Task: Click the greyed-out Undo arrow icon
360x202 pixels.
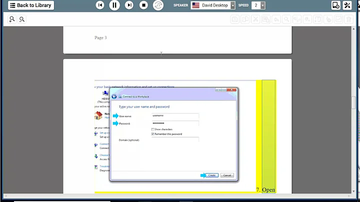Action: (276, 19)
